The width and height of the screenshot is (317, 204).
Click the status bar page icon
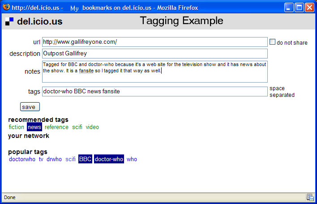point(310,197)
